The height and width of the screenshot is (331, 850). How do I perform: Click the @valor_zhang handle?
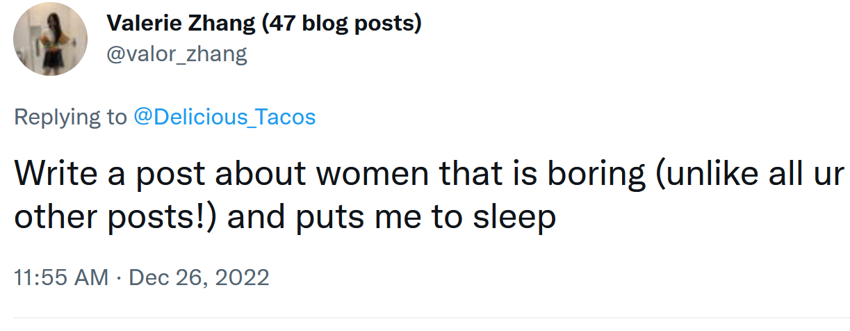(177, 54)
